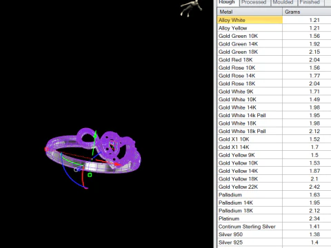Viewport: 331px width, 248px height.
Task: Select the Gold Green 18K row
Action: coord(274,52)
